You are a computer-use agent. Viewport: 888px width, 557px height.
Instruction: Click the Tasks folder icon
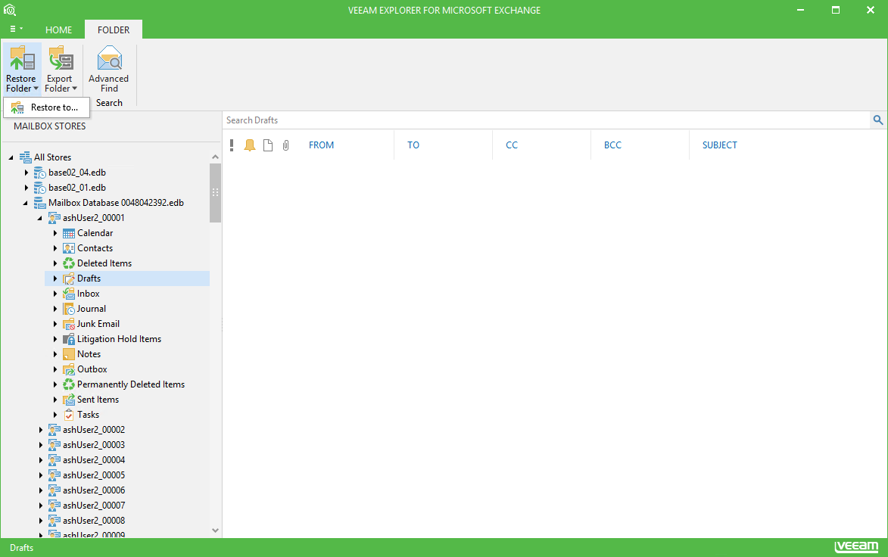click(x=69, y=415)
